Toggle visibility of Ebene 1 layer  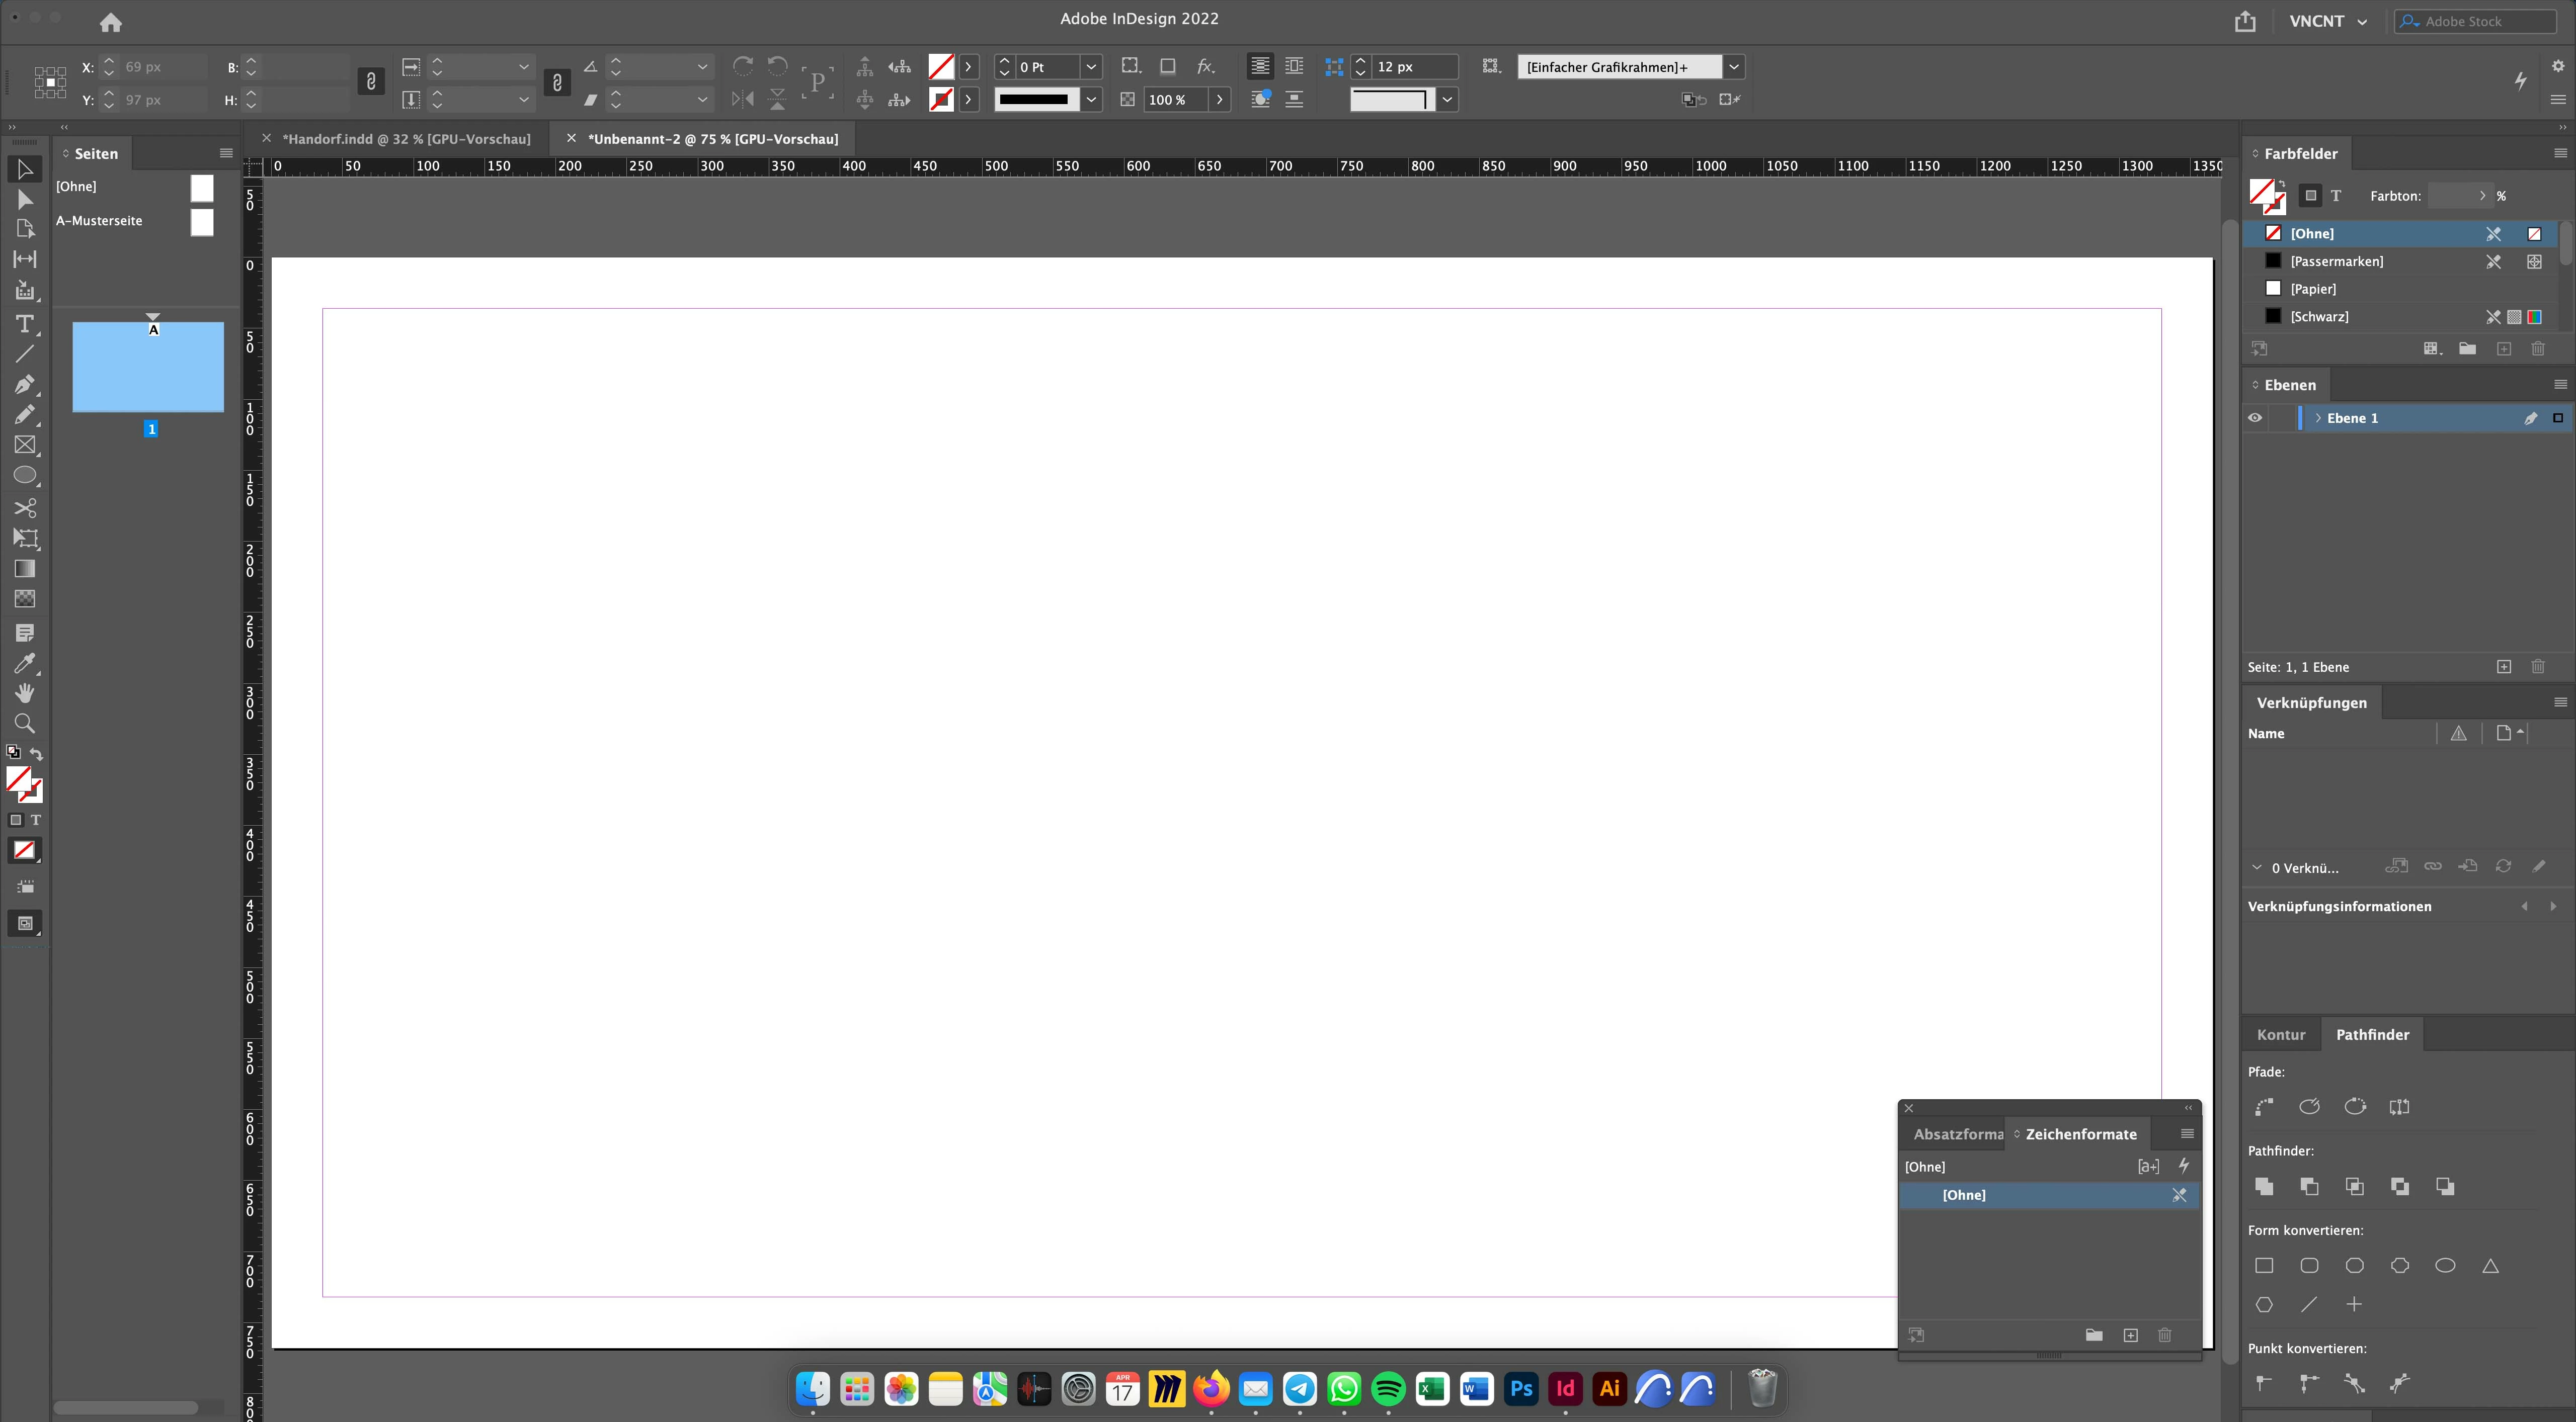point(2255,418)
